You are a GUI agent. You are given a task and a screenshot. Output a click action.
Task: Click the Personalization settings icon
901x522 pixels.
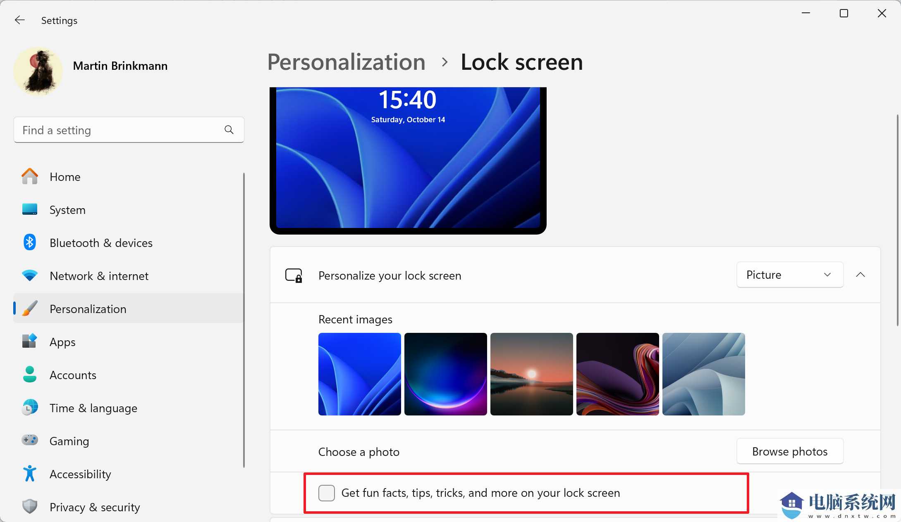pyautogui.click(x=29, y=309)
